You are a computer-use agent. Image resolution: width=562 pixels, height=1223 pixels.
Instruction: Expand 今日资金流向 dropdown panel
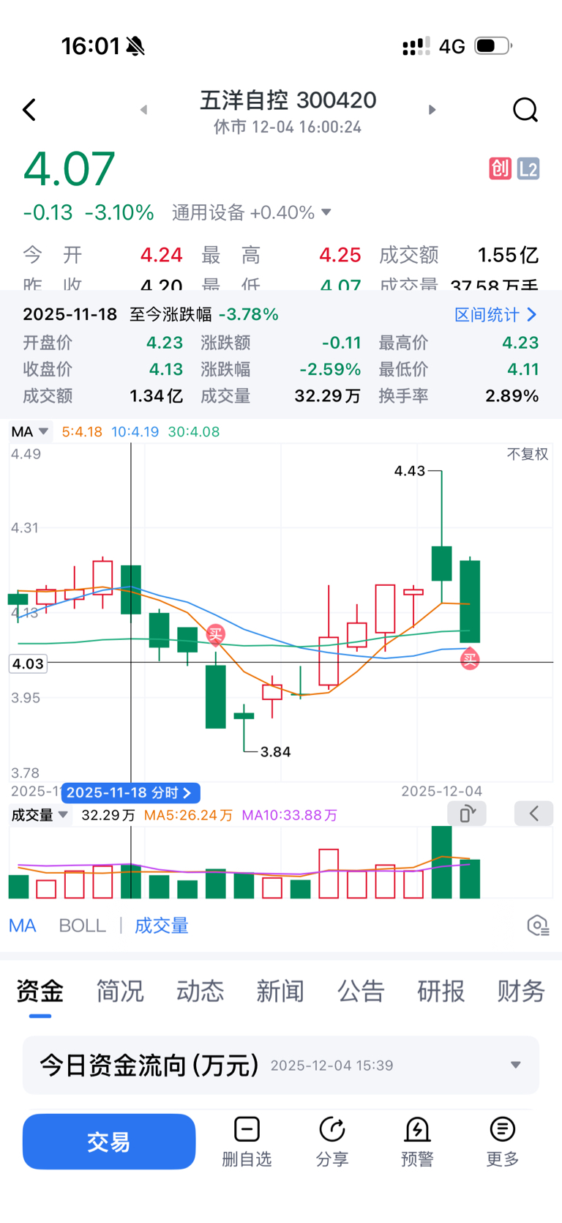coord(515,1065)
